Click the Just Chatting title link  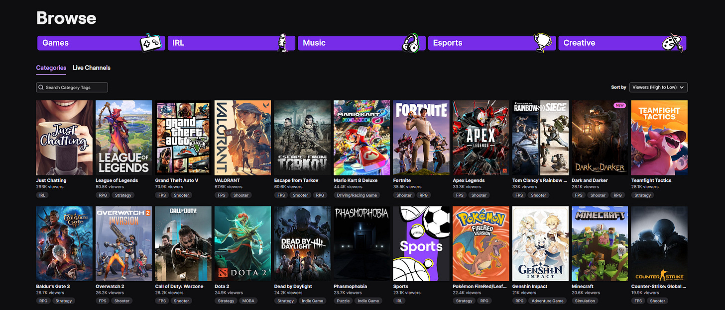click(x=51, y=180)
